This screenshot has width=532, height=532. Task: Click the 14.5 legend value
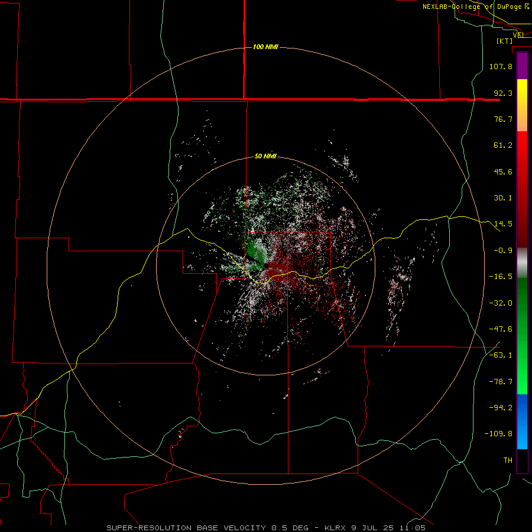(503, 224)
